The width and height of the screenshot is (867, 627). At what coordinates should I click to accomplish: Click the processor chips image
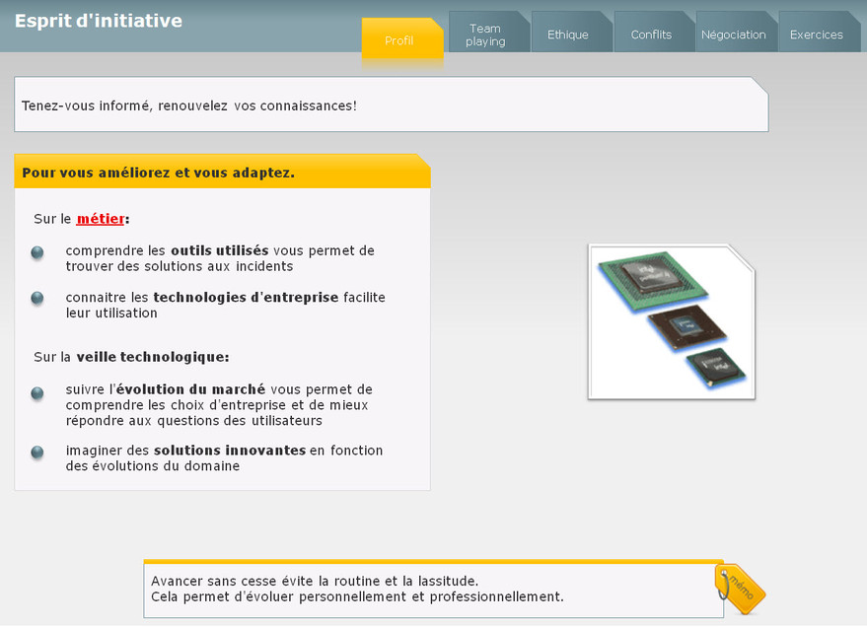671,321
